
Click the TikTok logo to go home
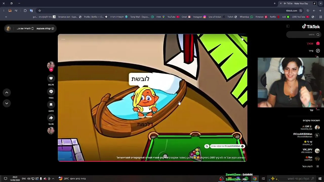(311, 27)
